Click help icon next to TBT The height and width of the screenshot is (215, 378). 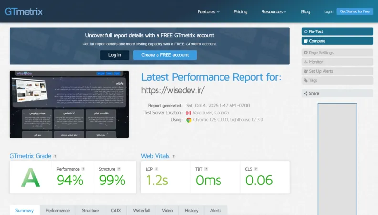tap(206, 169)
